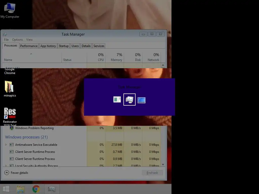The height and width of the screenshot is (194, 259).
Task: Select the Desktop icon in the switcher
Action: [141, 100]
